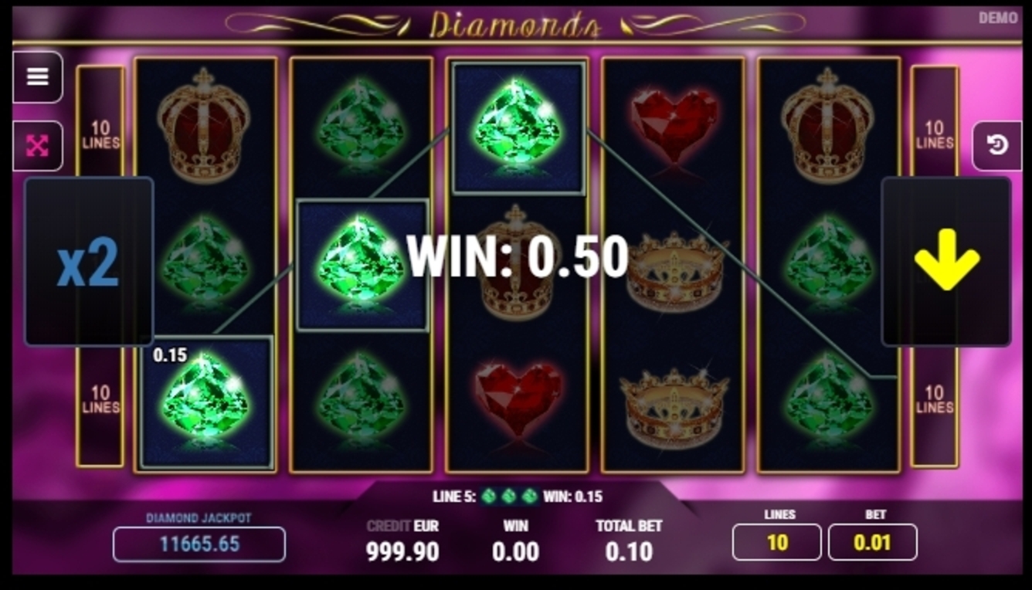Viewport: 1032px width, 590px height.
Task: Select the Bet value 0.01 box
Action: (x=872, y=542)
